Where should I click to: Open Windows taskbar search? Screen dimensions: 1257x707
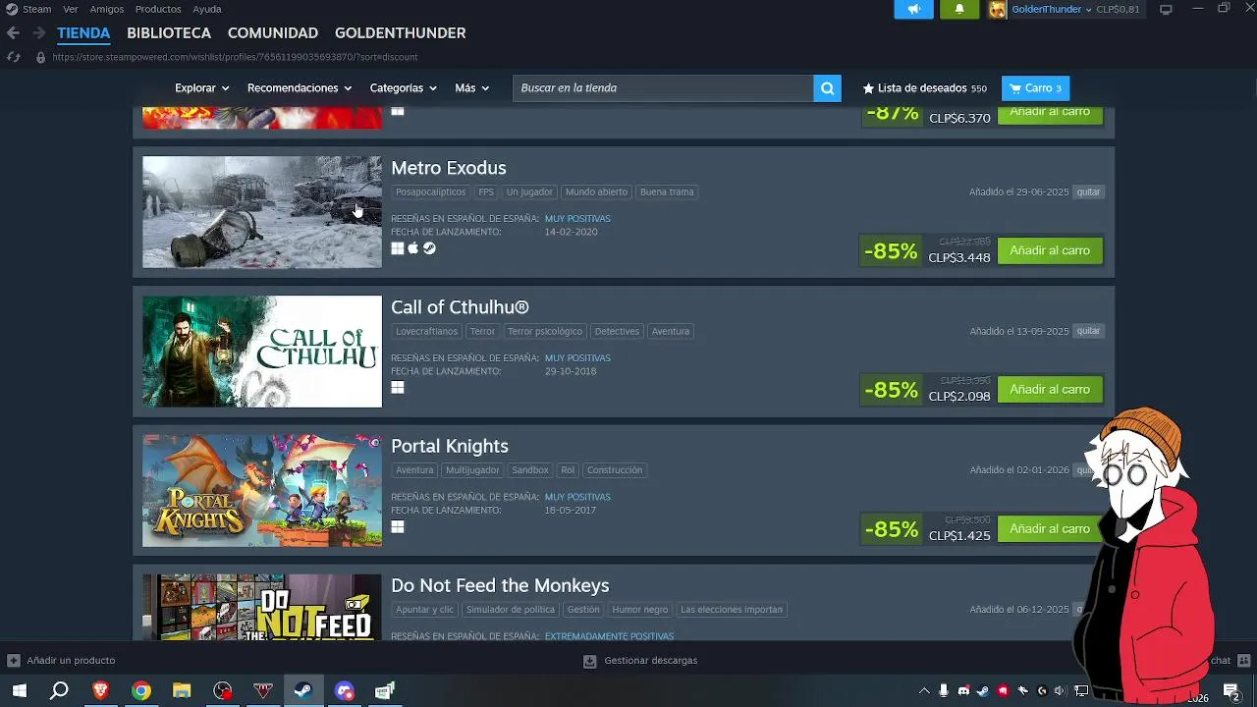click(x=59, y=691)
